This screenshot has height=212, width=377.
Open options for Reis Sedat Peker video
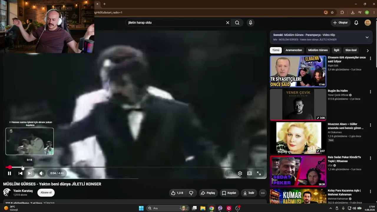coord(371,158)
